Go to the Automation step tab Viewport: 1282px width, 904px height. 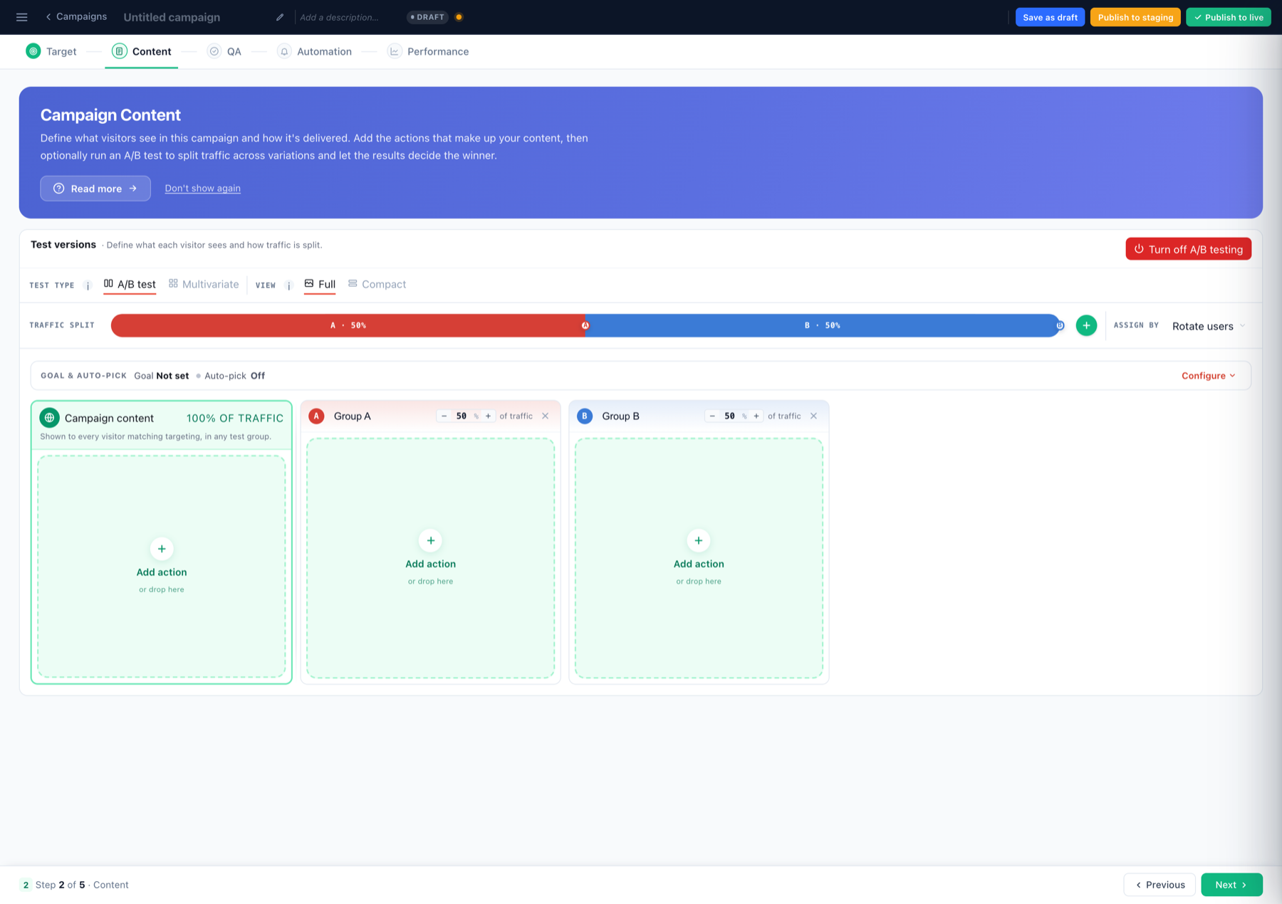point(315,51)
